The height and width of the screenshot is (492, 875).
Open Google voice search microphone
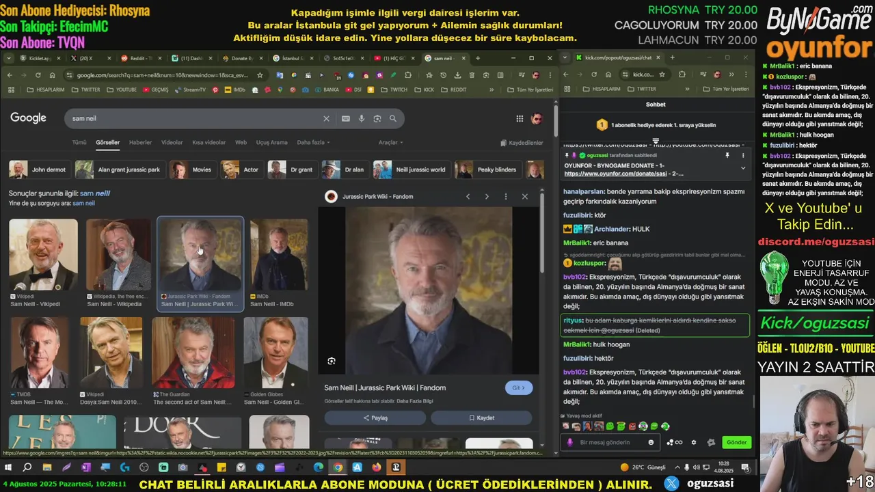(362, 118)
